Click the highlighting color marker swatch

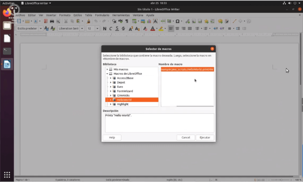pos(161,29)
